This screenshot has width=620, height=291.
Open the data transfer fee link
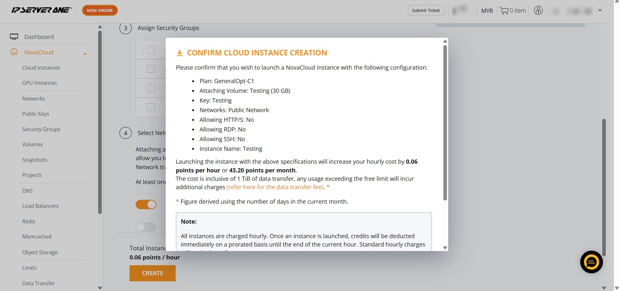coord(275,187)
